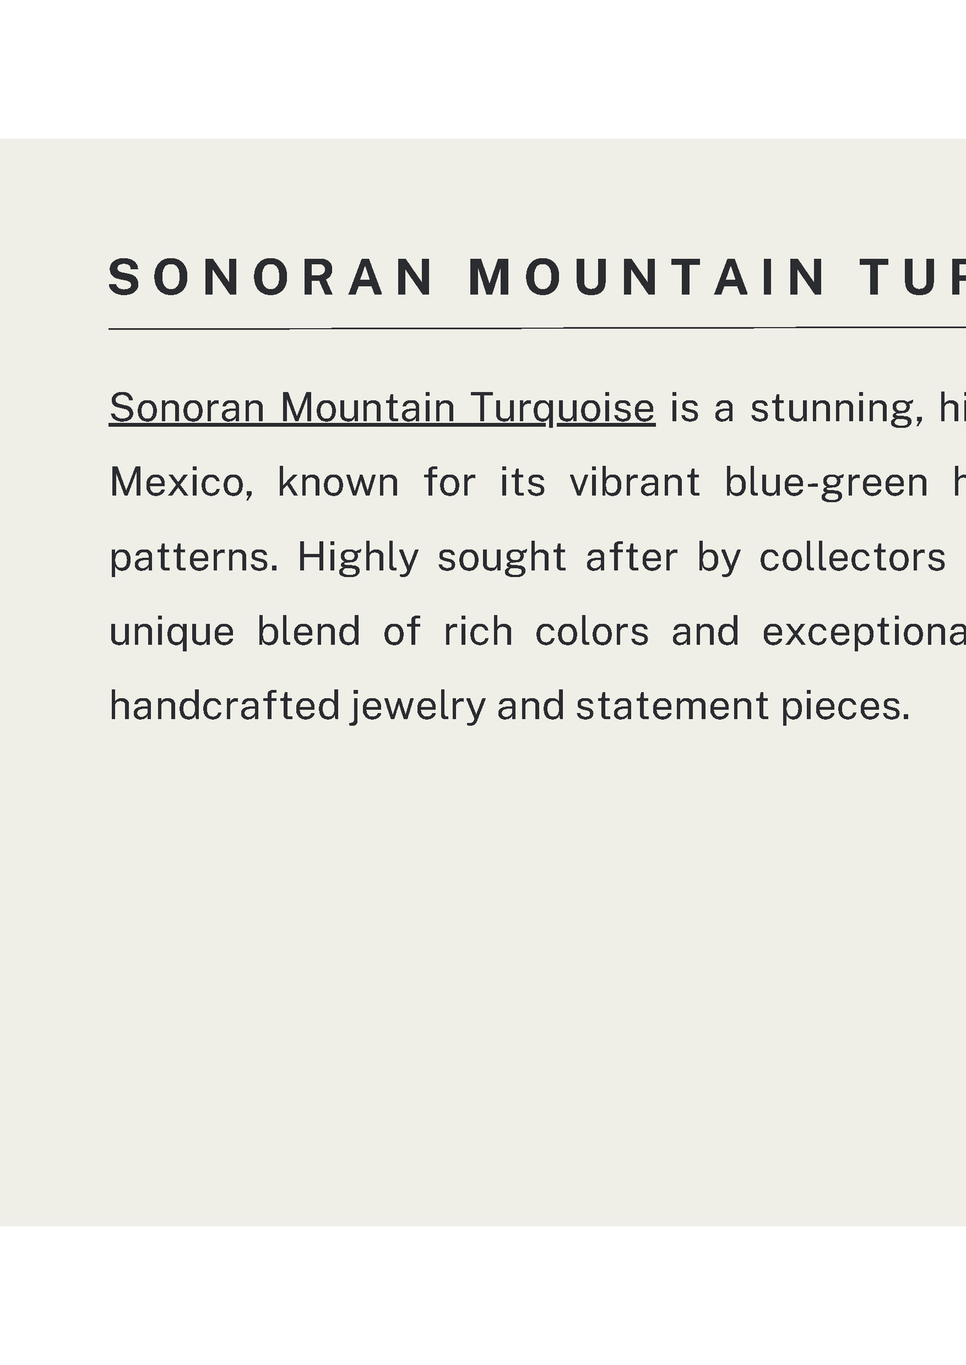Click the word handcrafted
The image size is (966, 1365).
[x=224, y=707]
